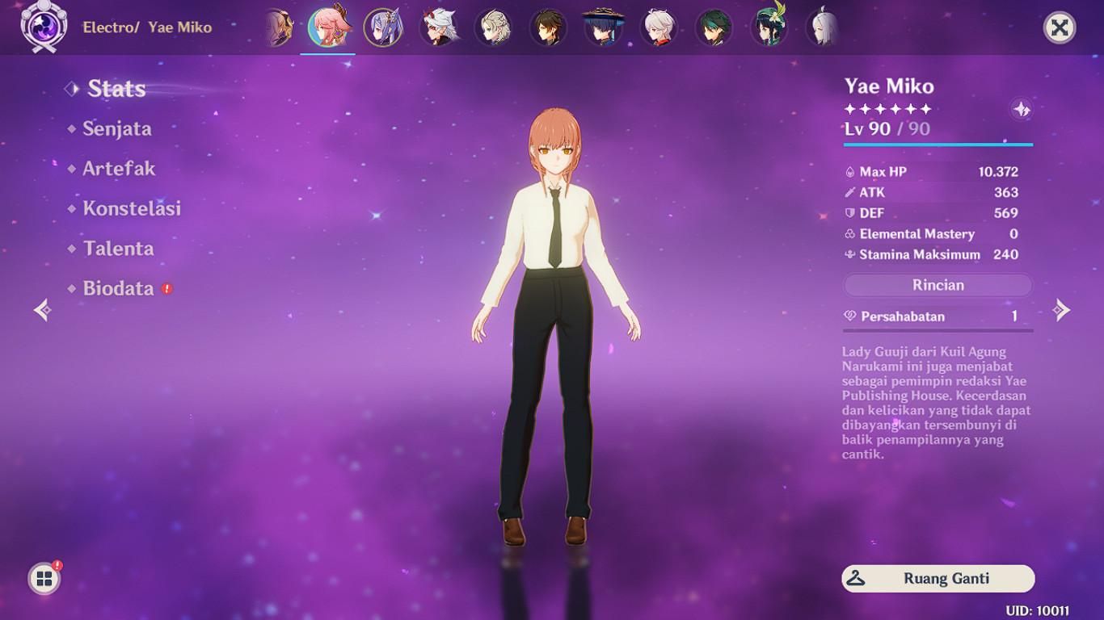Click the Lv 90 / 90 text
Viewport: 1104px width, 620px height.
pos(887,129)
